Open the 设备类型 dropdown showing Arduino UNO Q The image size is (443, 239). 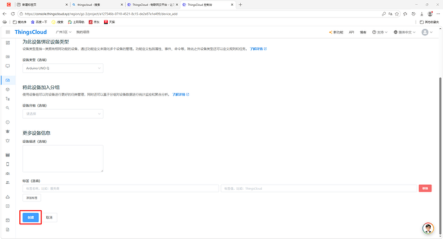[63, 68]
